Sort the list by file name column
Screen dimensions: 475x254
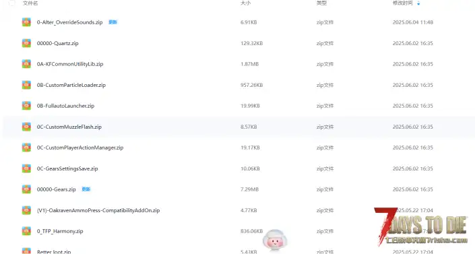click(x=30, y=3)
